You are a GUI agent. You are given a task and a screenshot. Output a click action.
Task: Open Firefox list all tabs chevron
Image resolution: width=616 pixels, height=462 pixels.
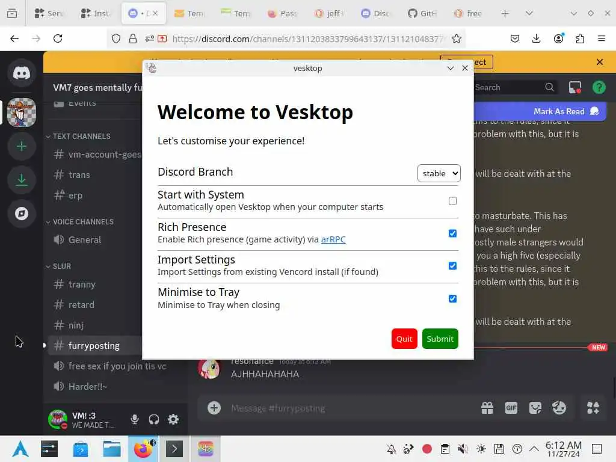[x=529, y=13]
